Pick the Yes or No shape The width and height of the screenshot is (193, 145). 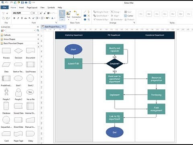[x=30, y=92]
